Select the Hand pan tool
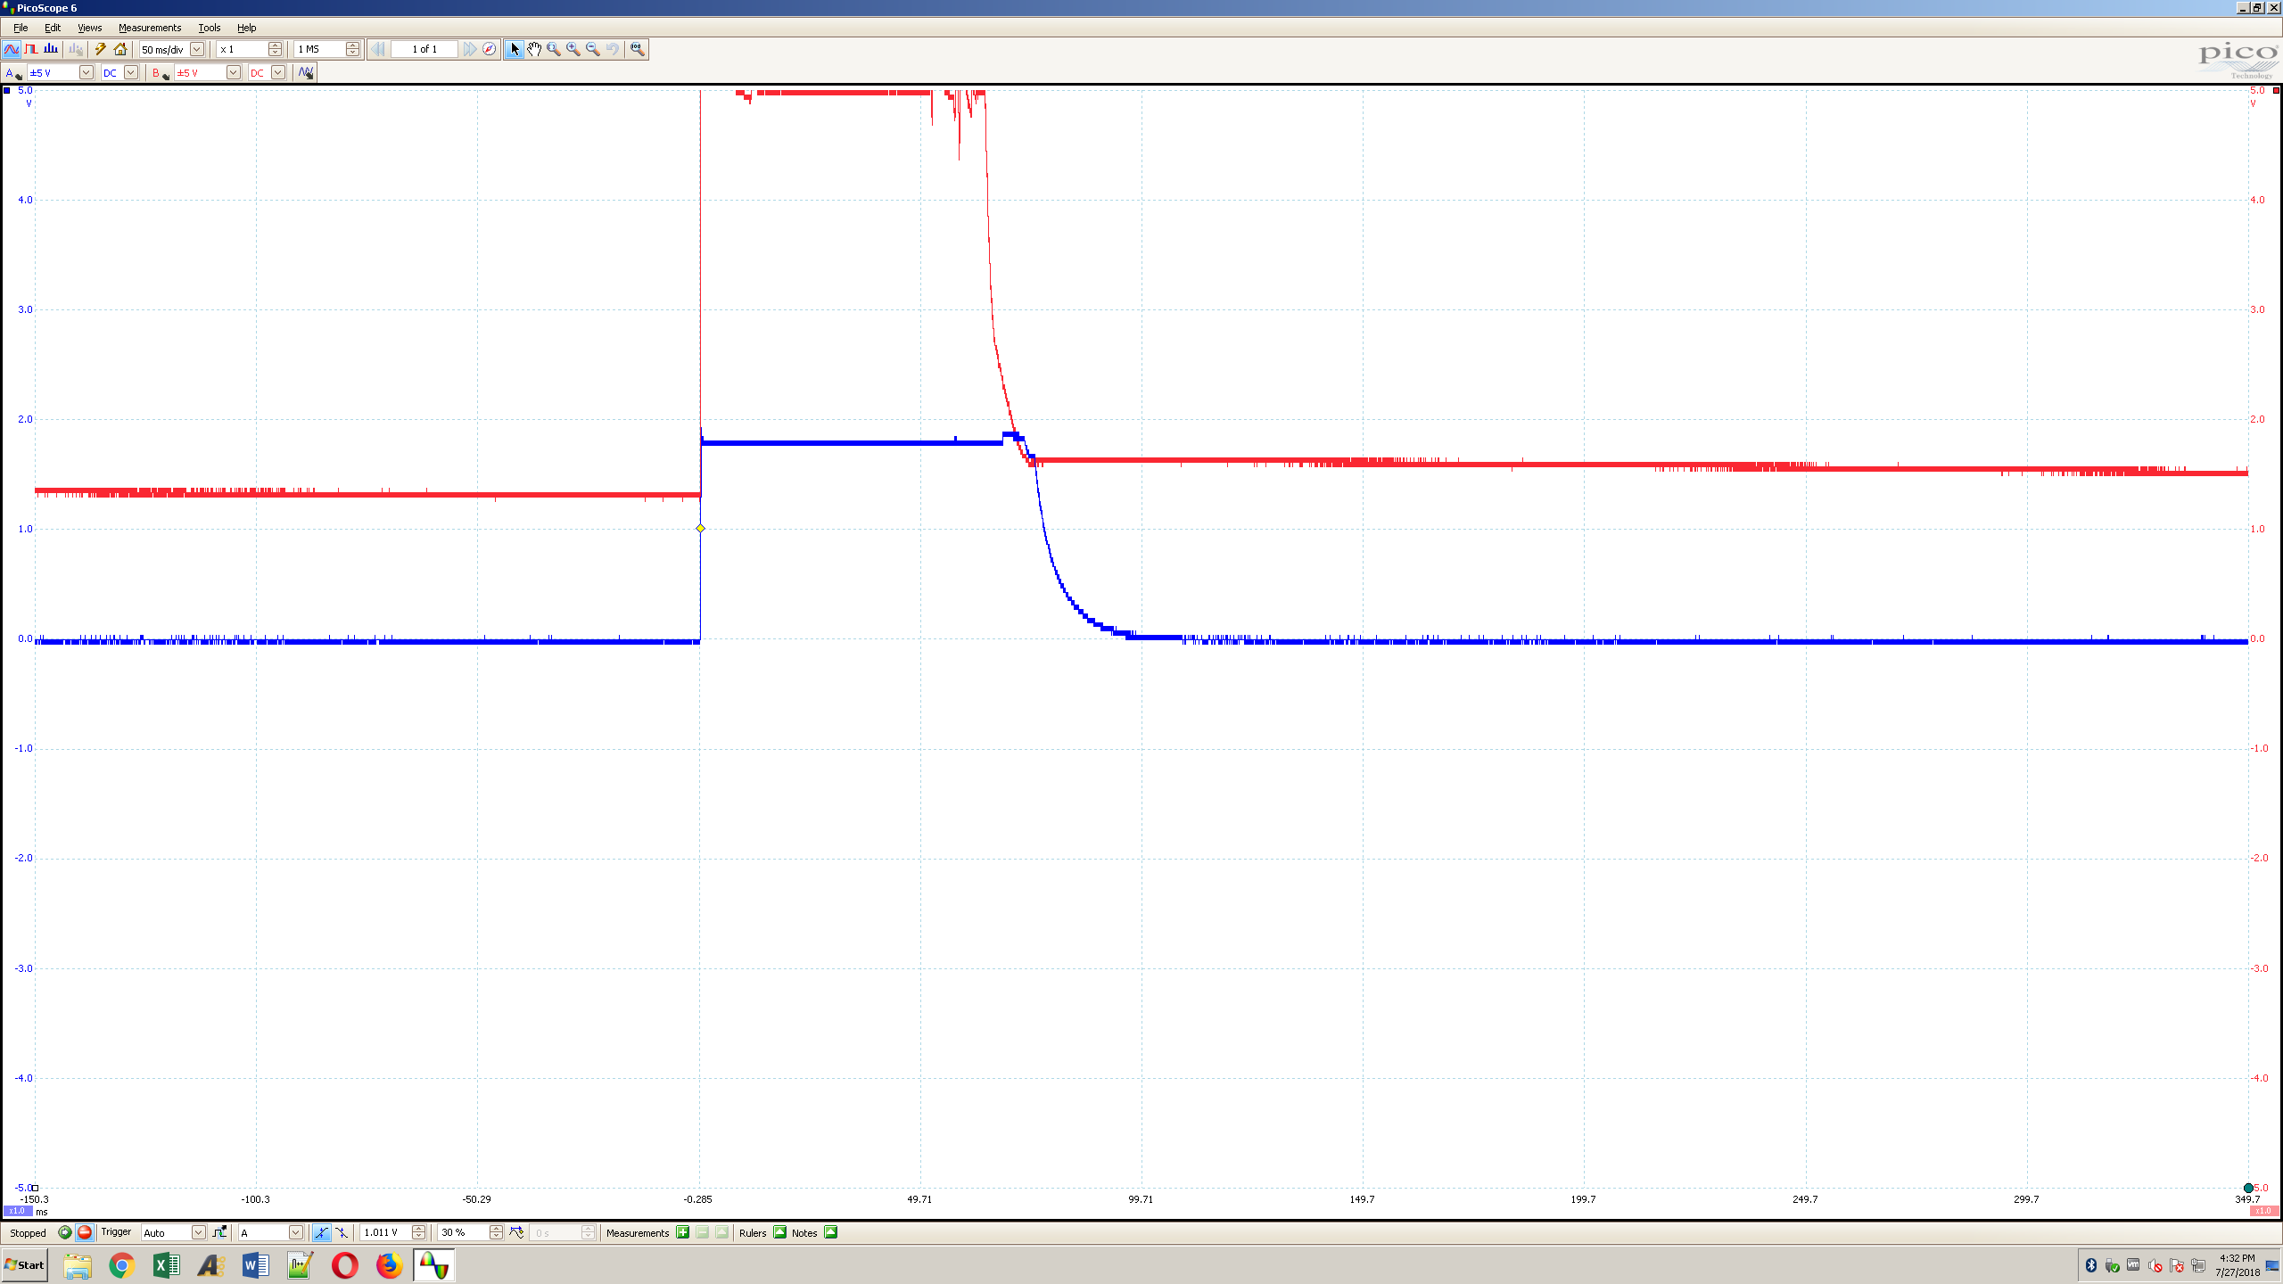The image size is (2283, 1284). point(533,49)
